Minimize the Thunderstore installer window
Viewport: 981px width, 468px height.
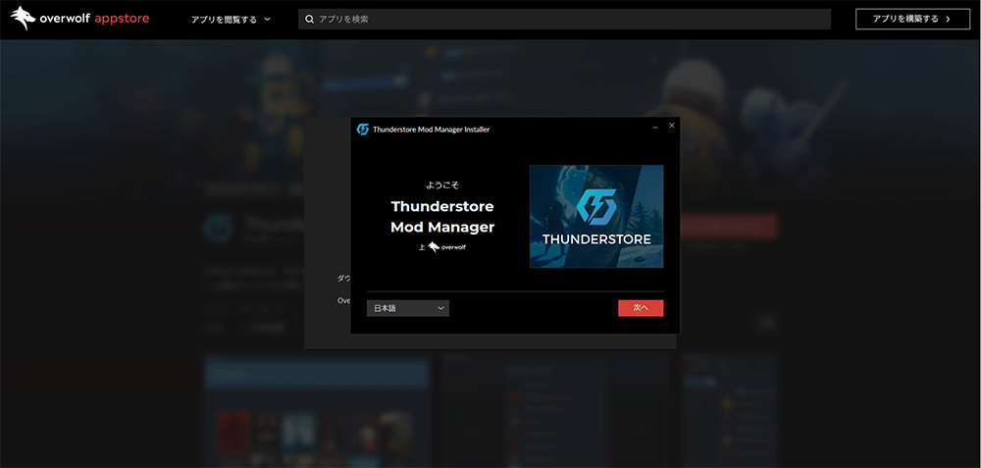point(655,127)
